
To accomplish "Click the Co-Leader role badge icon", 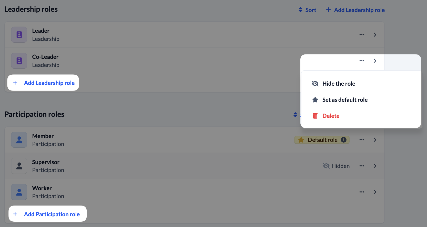I will 19,61.
